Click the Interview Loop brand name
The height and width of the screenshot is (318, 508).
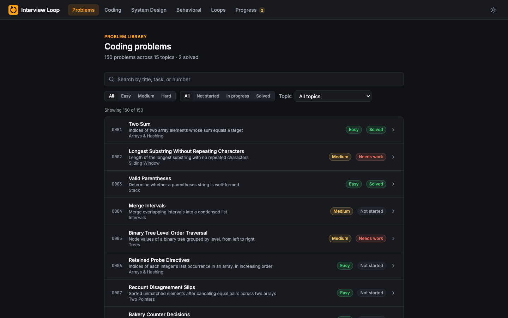coord(40,10)
